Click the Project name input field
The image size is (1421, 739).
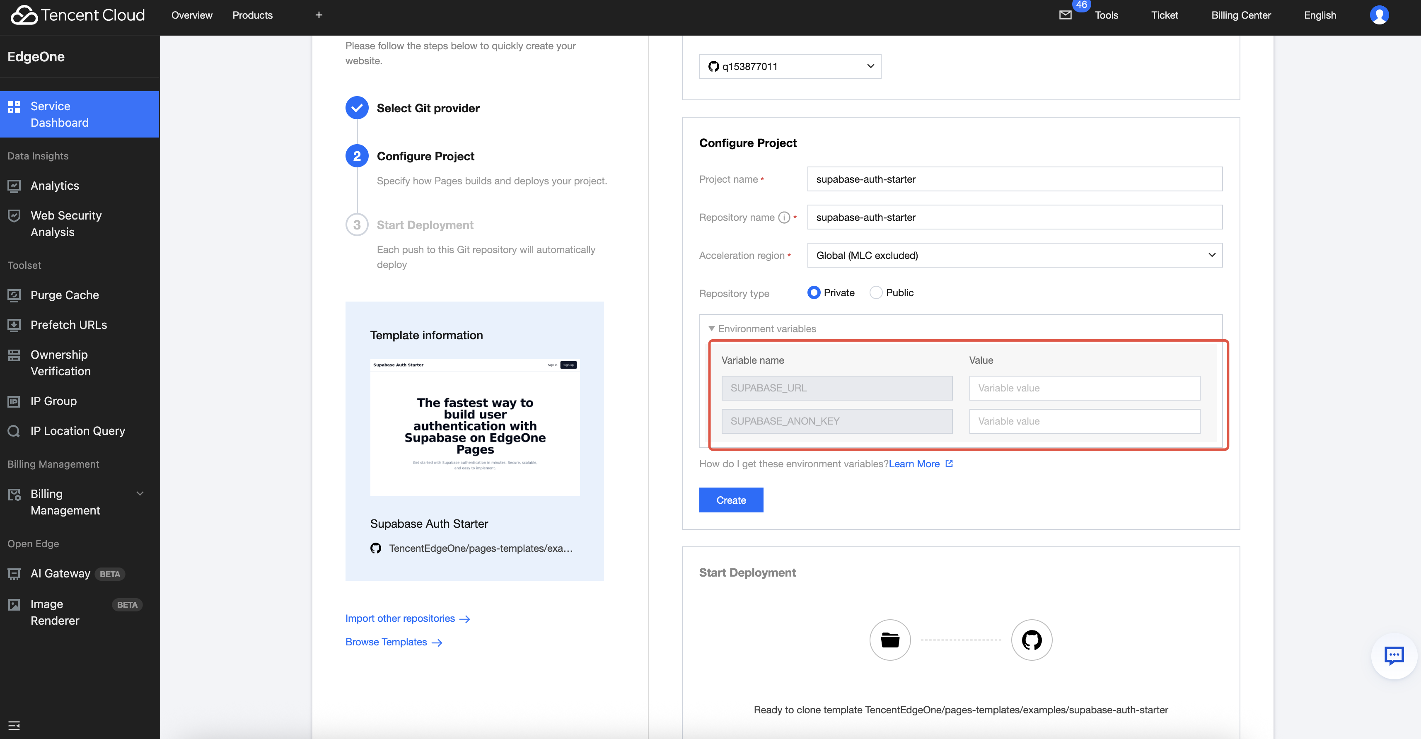(x=1015, y=179)
